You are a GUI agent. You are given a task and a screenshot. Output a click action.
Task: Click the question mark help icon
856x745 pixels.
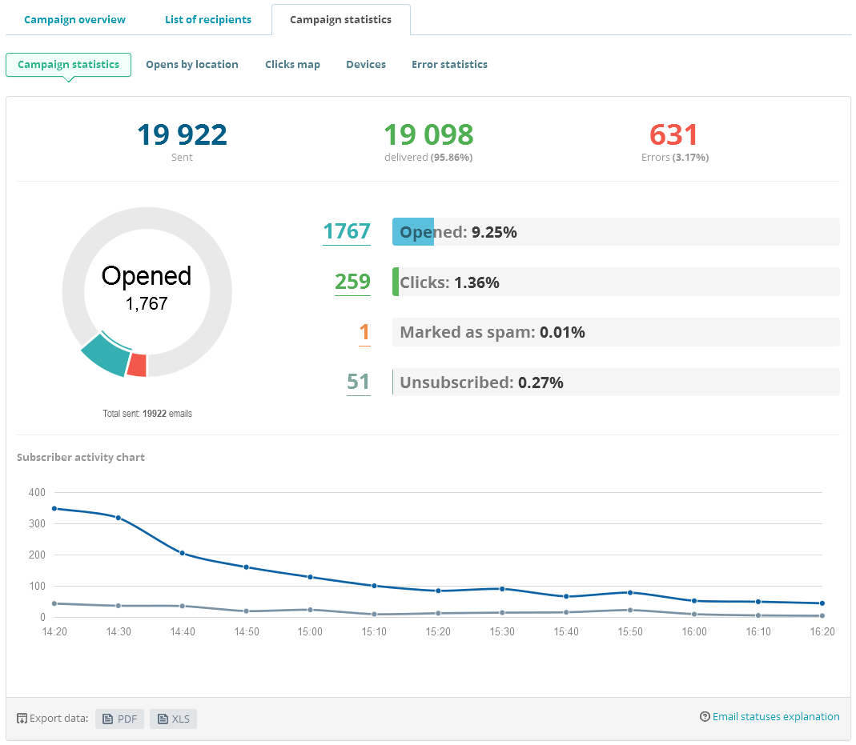tap(705, 716)
